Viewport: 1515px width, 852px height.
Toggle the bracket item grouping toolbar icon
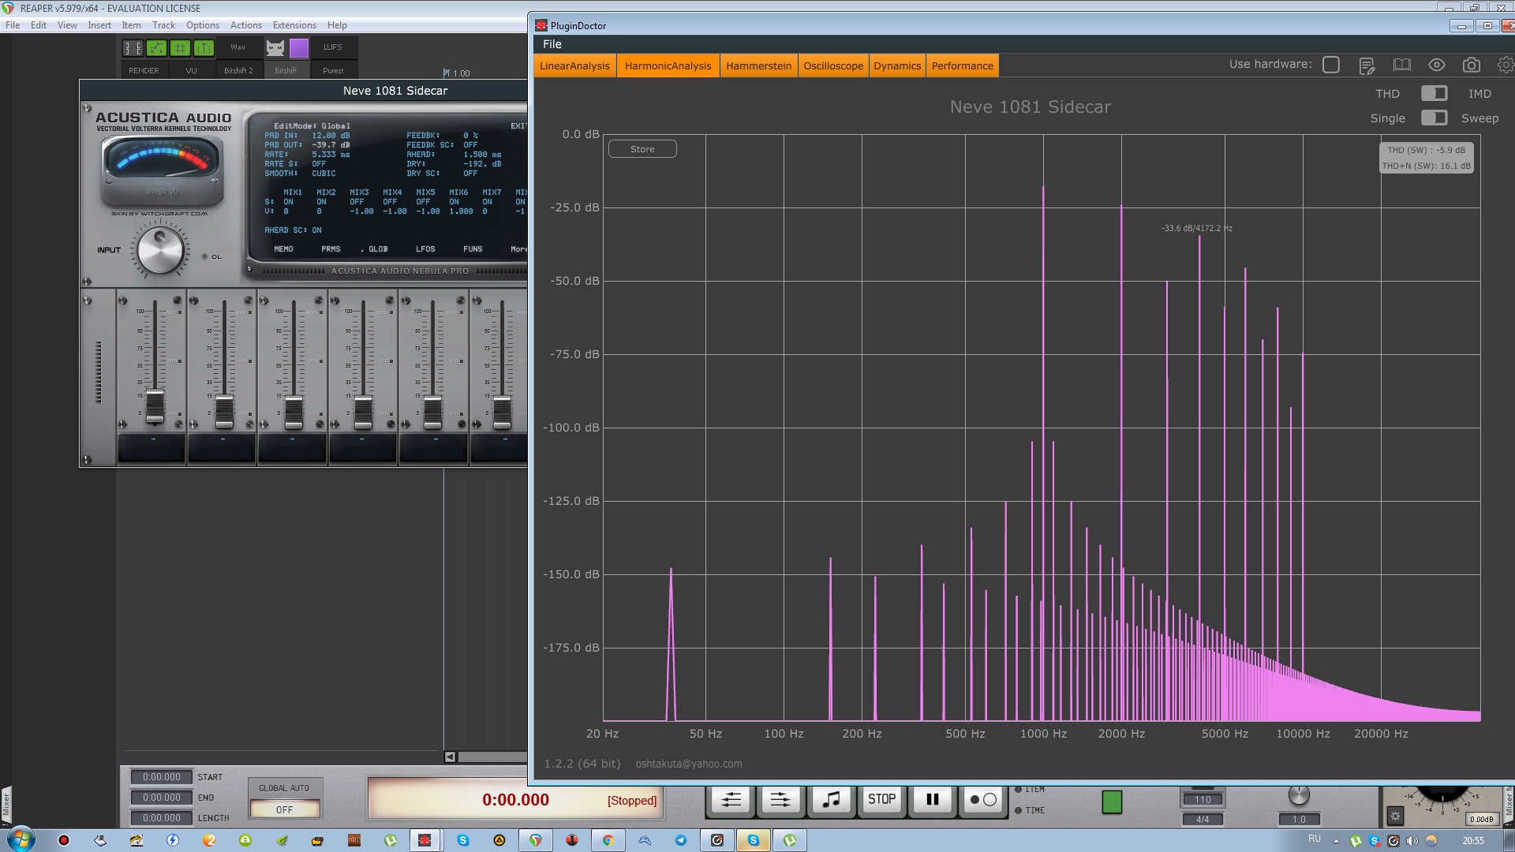point(133,48)
